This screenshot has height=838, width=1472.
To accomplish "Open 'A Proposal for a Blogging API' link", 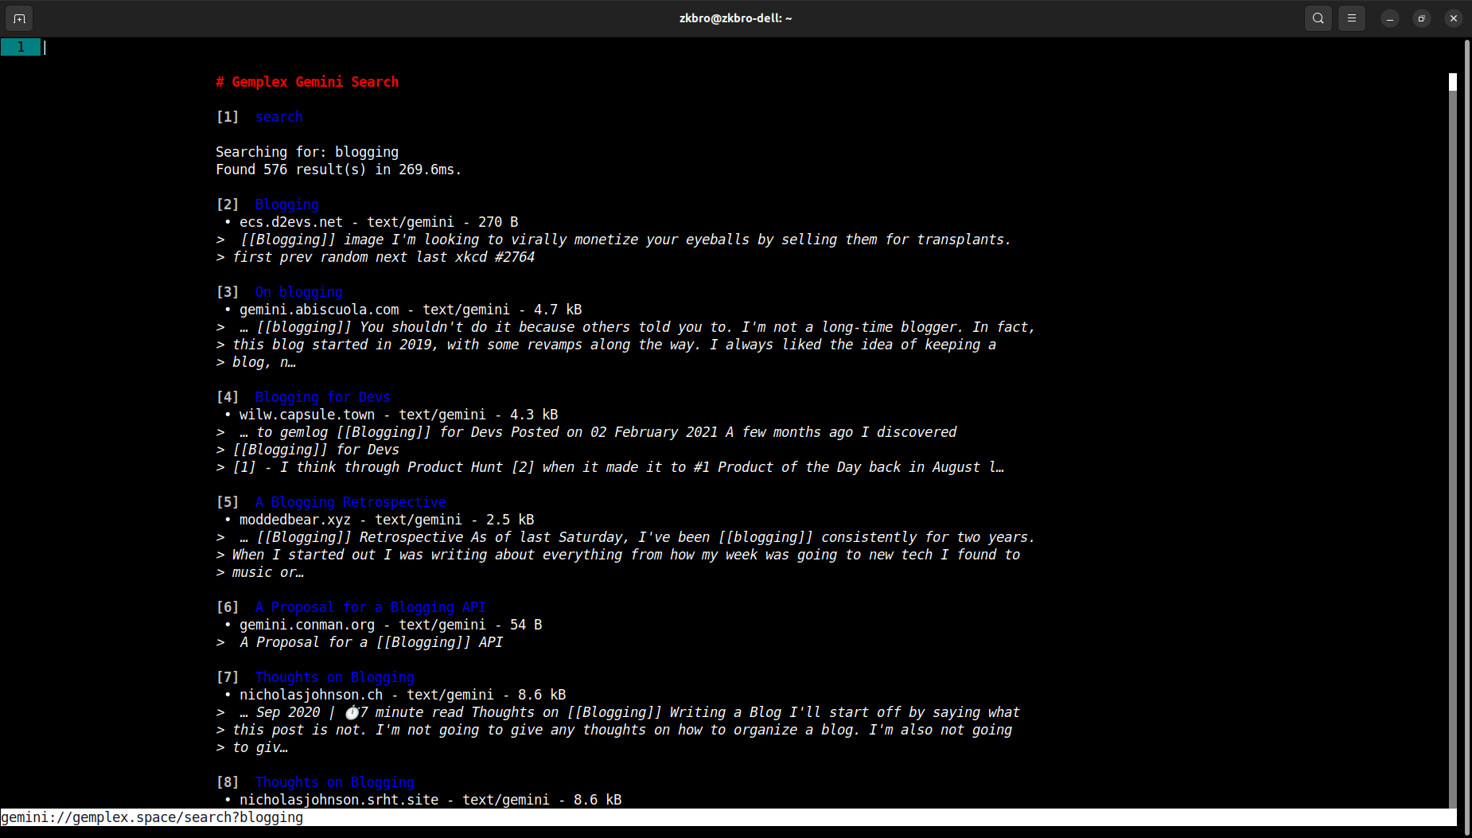I will click(370, 607).
